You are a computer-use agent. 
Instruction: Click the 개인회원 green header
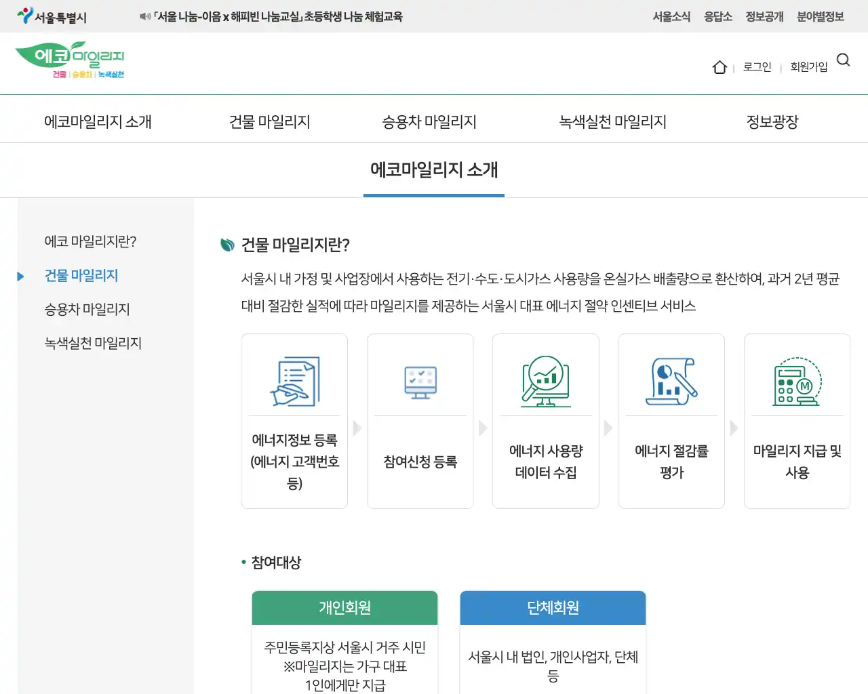[344, 608]
